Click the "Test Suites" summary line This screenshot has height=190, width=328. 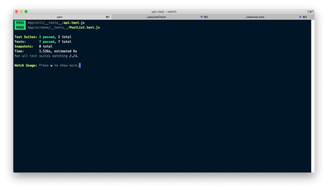click(43, 37)
